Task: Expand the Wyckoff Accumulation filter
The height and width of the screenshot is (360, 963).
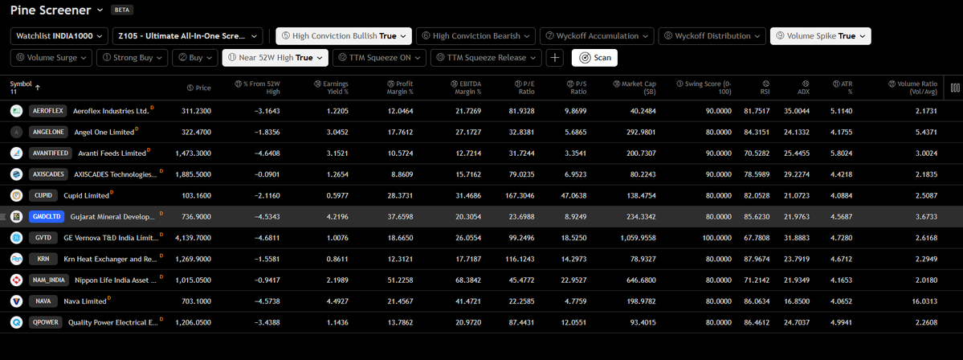Action: click(597, 36)
